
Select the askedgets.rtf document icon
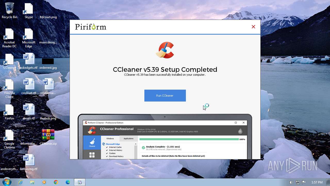pyautogui.click(x=29, y=61)
